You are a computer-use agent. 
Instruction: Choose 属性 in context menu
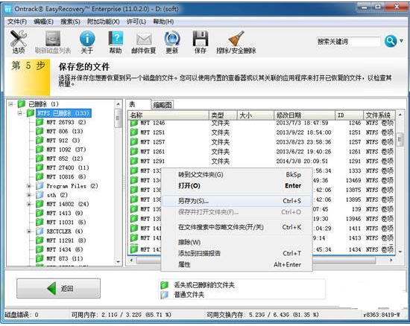pyautogui.click(x=236, y=265)
